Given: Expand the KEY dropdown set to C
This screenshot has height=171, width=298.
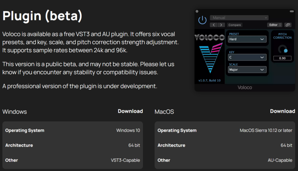Looking at the screenshot, I should pos(247,57).
